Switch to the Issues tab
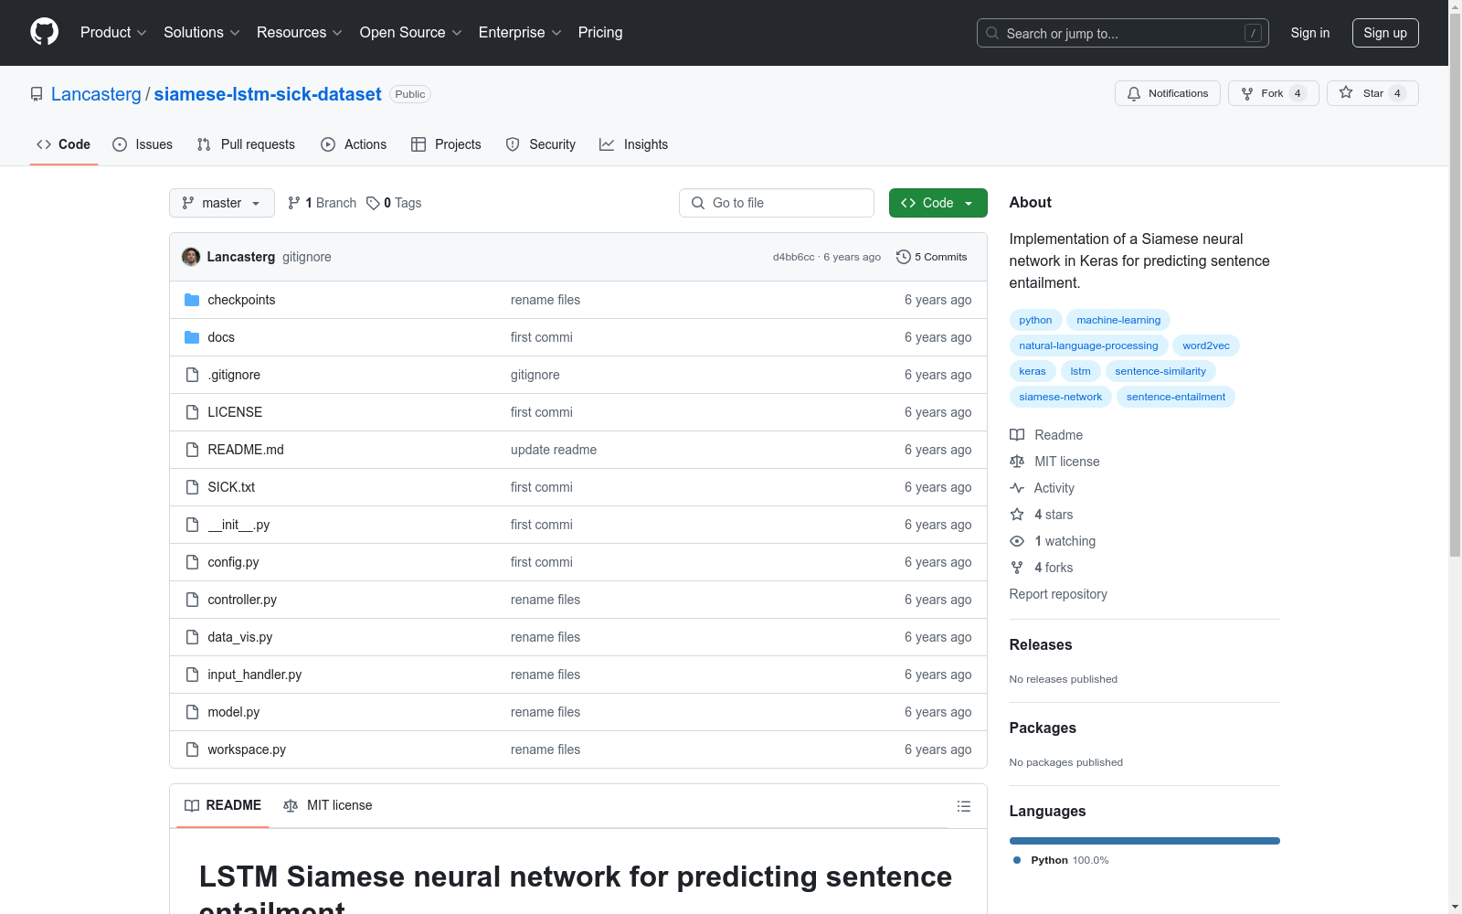Image resolution: width=1462 pixels, height=914 pixels. (x=143, y=144)
